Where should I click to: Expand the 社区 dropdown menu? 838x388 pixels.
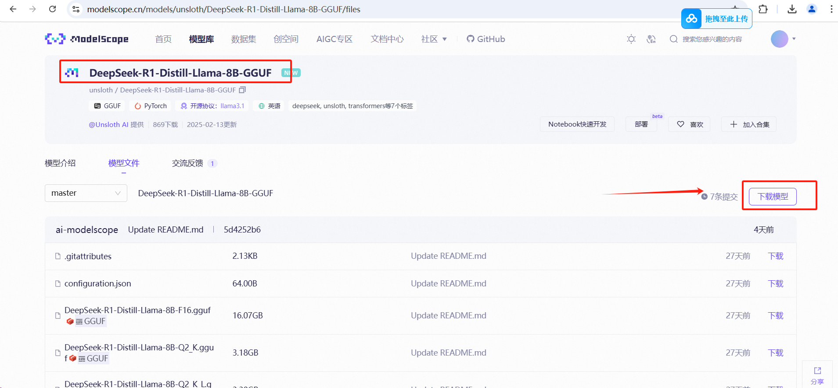[434, 39]
